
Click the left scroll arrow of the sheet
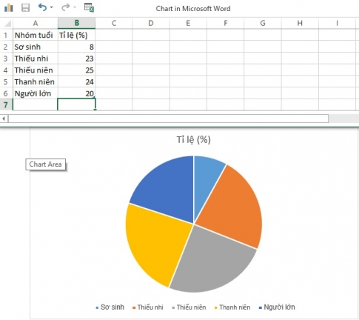coord(4,119)
